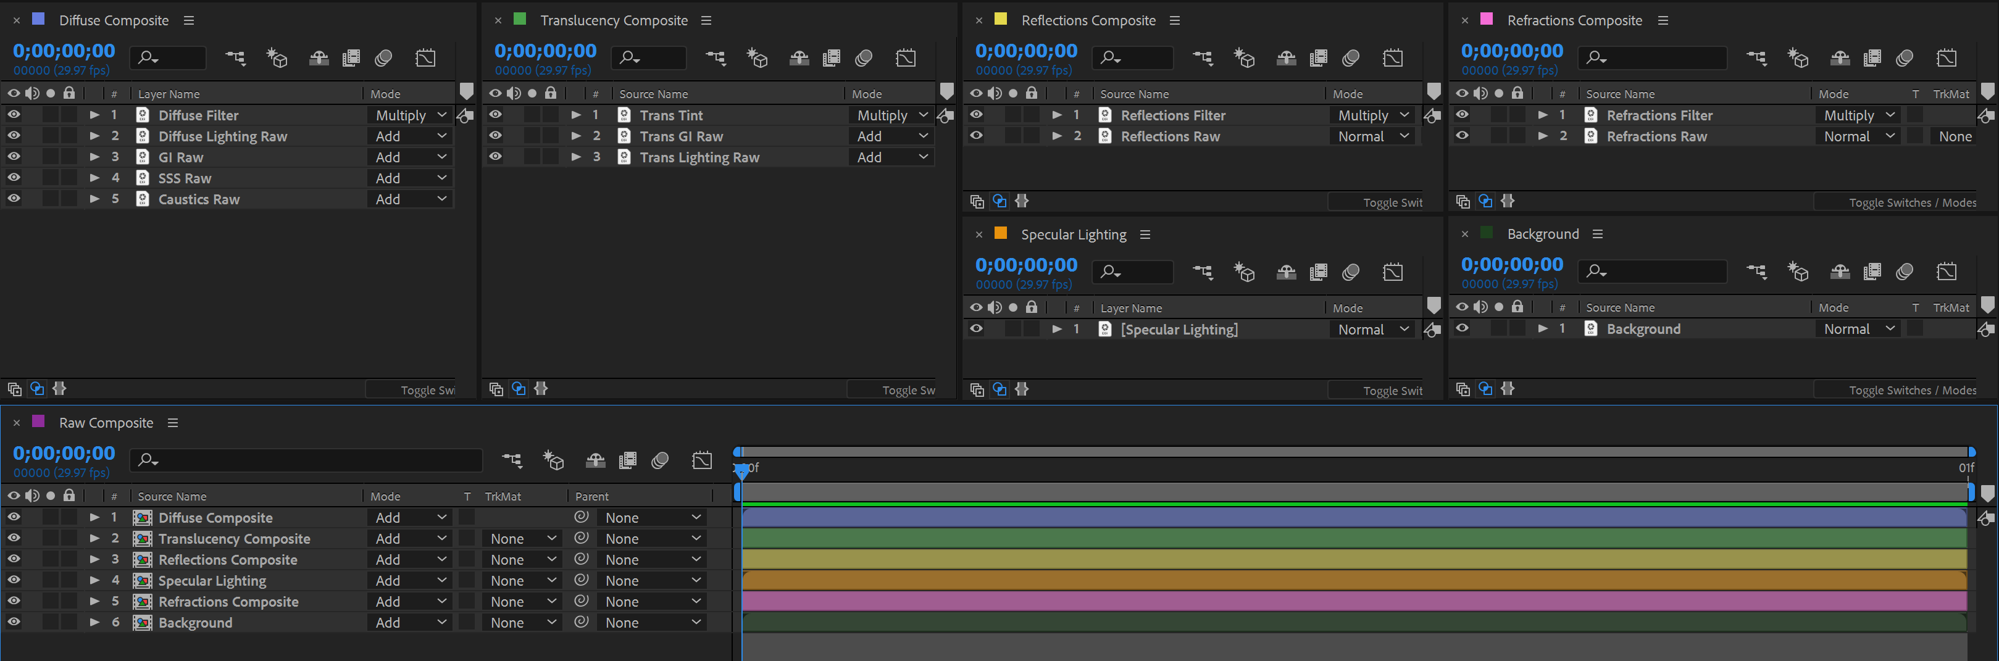Click Frame Blending icon in Reflections Composite
This screenshot has height=661, width=1999.
pos(1319,57)
